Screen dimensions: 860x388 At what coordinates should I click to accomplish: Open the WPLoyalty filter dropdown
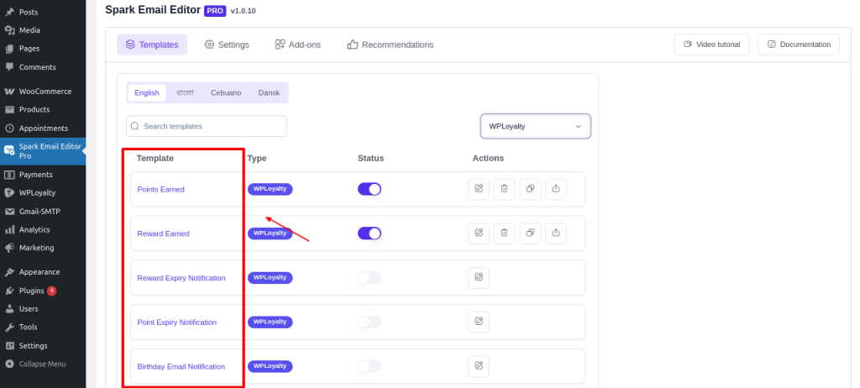coord(535,126)
